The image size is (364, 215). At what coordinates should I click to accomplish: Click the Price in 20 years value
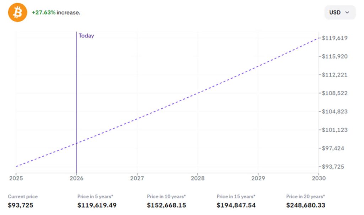pyautogui.click(x=306, y=205)
